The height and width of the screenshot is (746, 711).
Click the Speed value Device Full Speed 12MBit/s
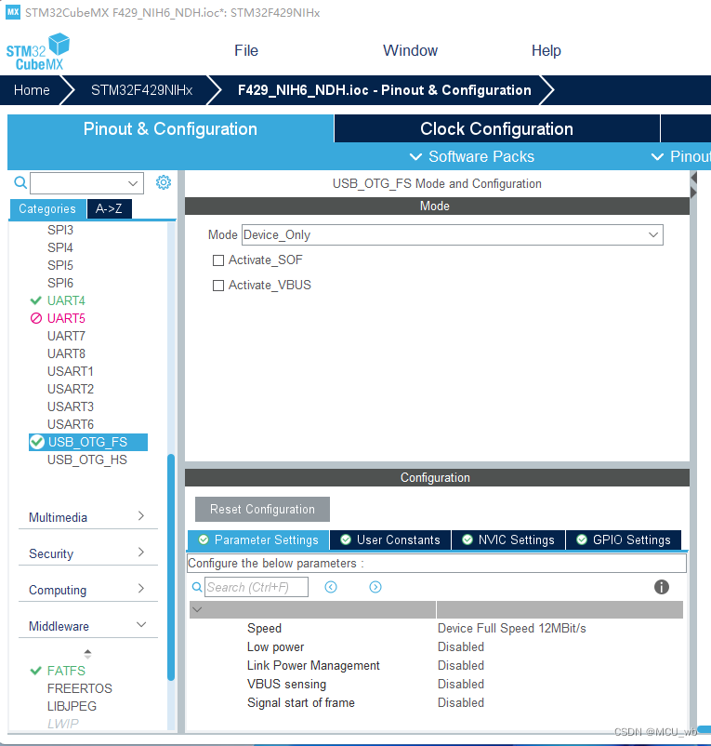512,628
